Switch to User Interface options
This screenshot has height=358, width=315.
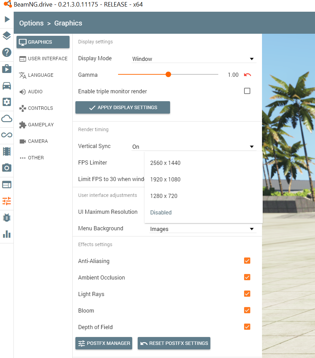(x=43, y=59)
